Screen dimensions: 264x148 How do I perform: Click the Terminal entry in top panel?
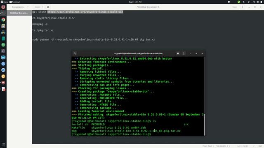tap(15, 2)
